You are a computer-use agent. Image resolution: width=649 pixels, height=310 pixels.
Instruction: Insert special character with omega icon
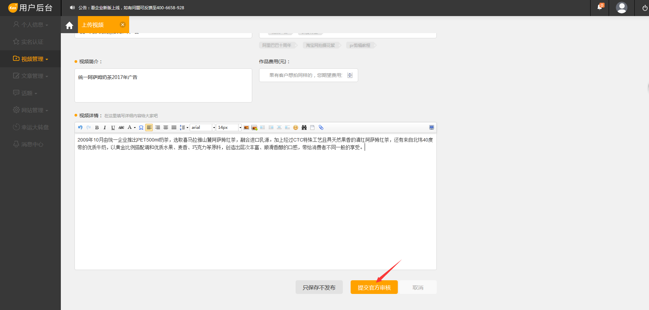point(141,127)
